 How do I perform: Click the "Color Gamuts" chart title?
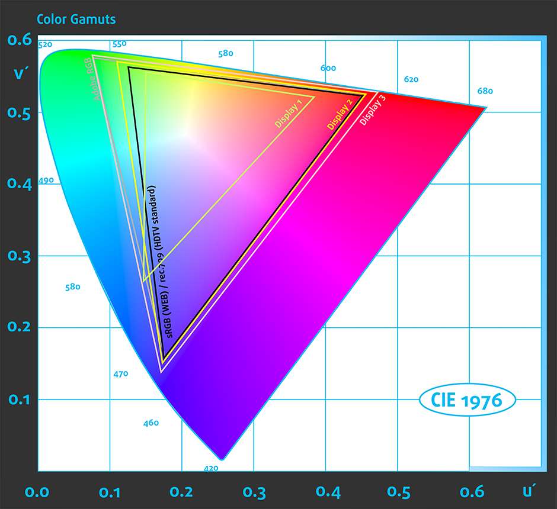pos(76,19)
